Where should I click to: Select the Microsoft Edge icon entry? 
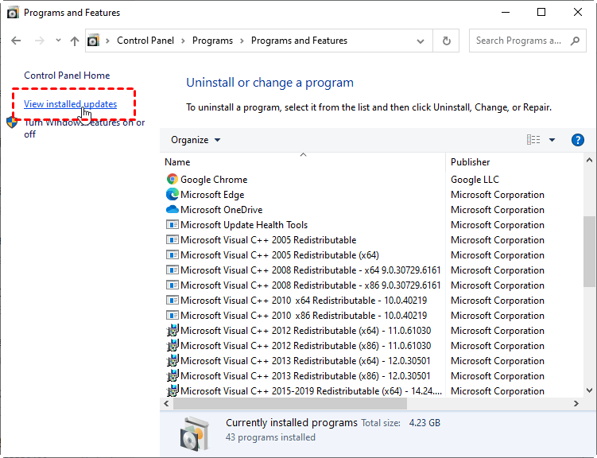coord(172,194)
